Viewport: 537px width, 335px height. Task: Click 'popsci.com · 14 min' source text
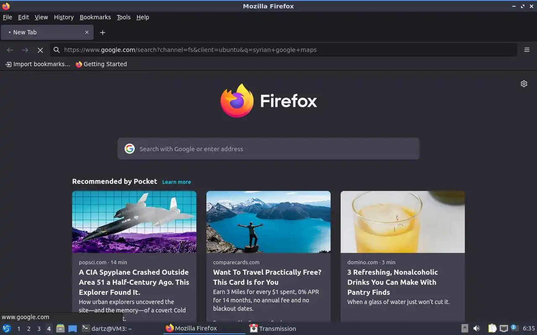(103, 262)
